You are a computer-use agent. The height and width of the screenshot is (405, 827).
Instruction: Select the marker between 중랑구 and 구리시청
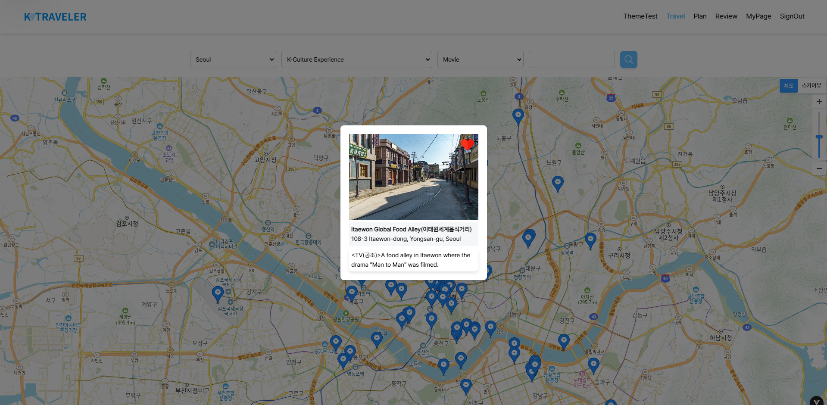pyautogui.click(x=590, y=240)
